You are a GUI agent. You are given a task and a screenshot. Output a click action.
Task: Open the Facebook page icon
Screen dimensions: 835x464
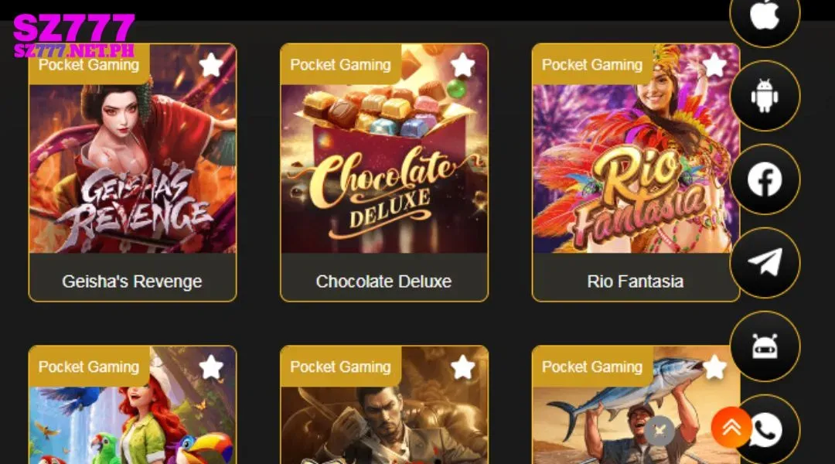765,179
